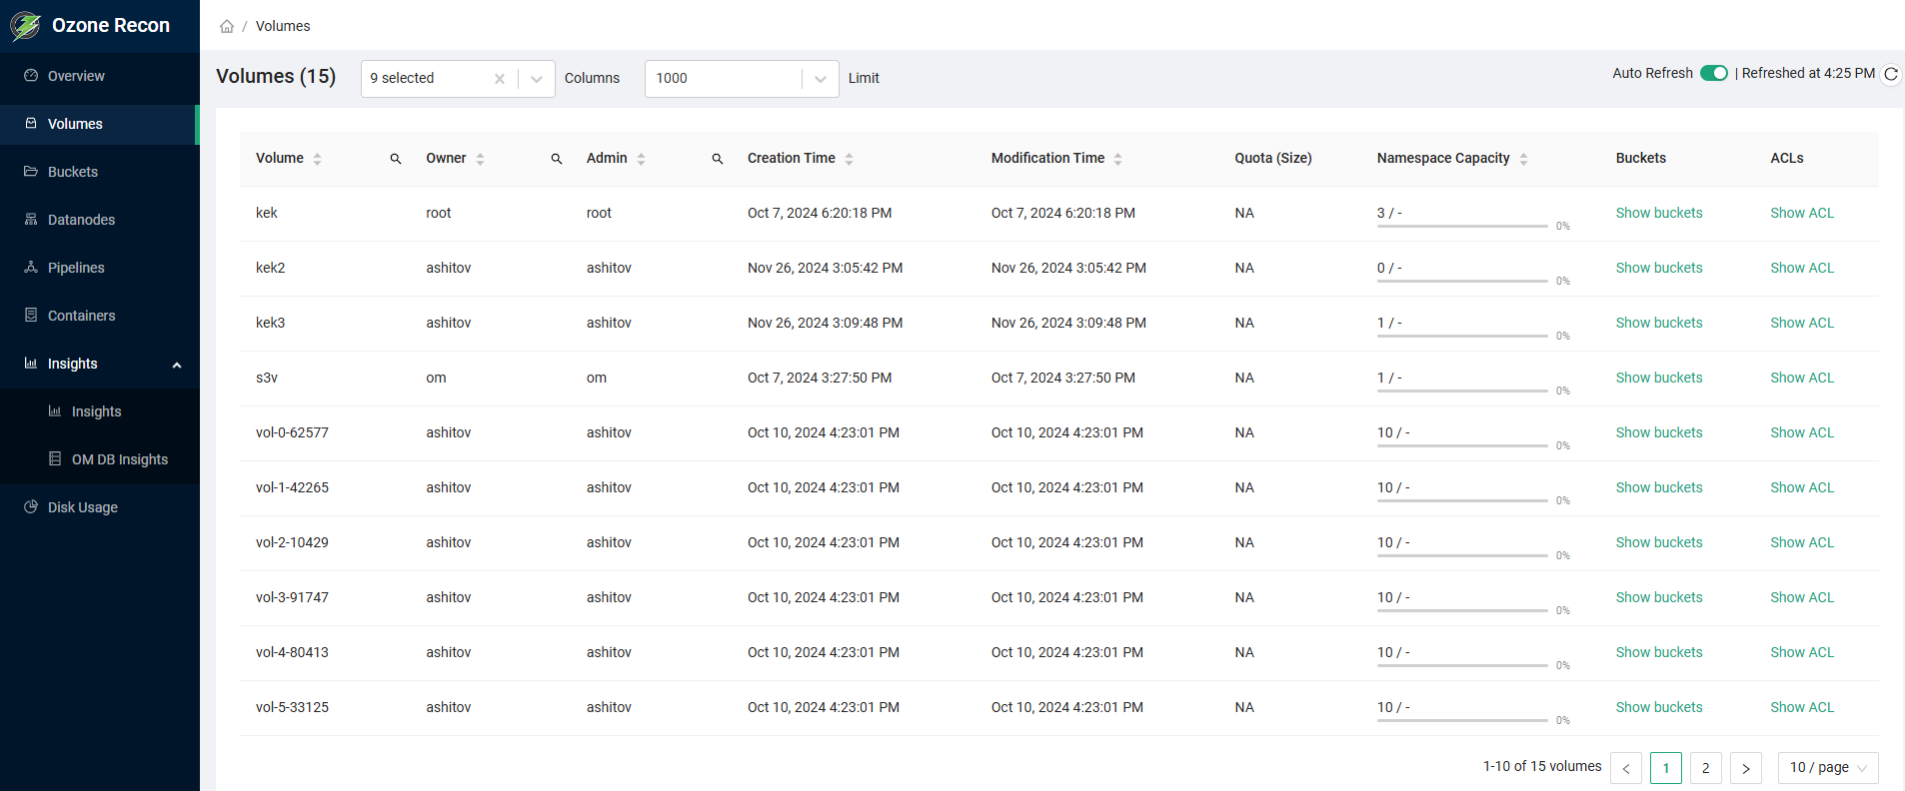Go to page 2

[1706, 768]
